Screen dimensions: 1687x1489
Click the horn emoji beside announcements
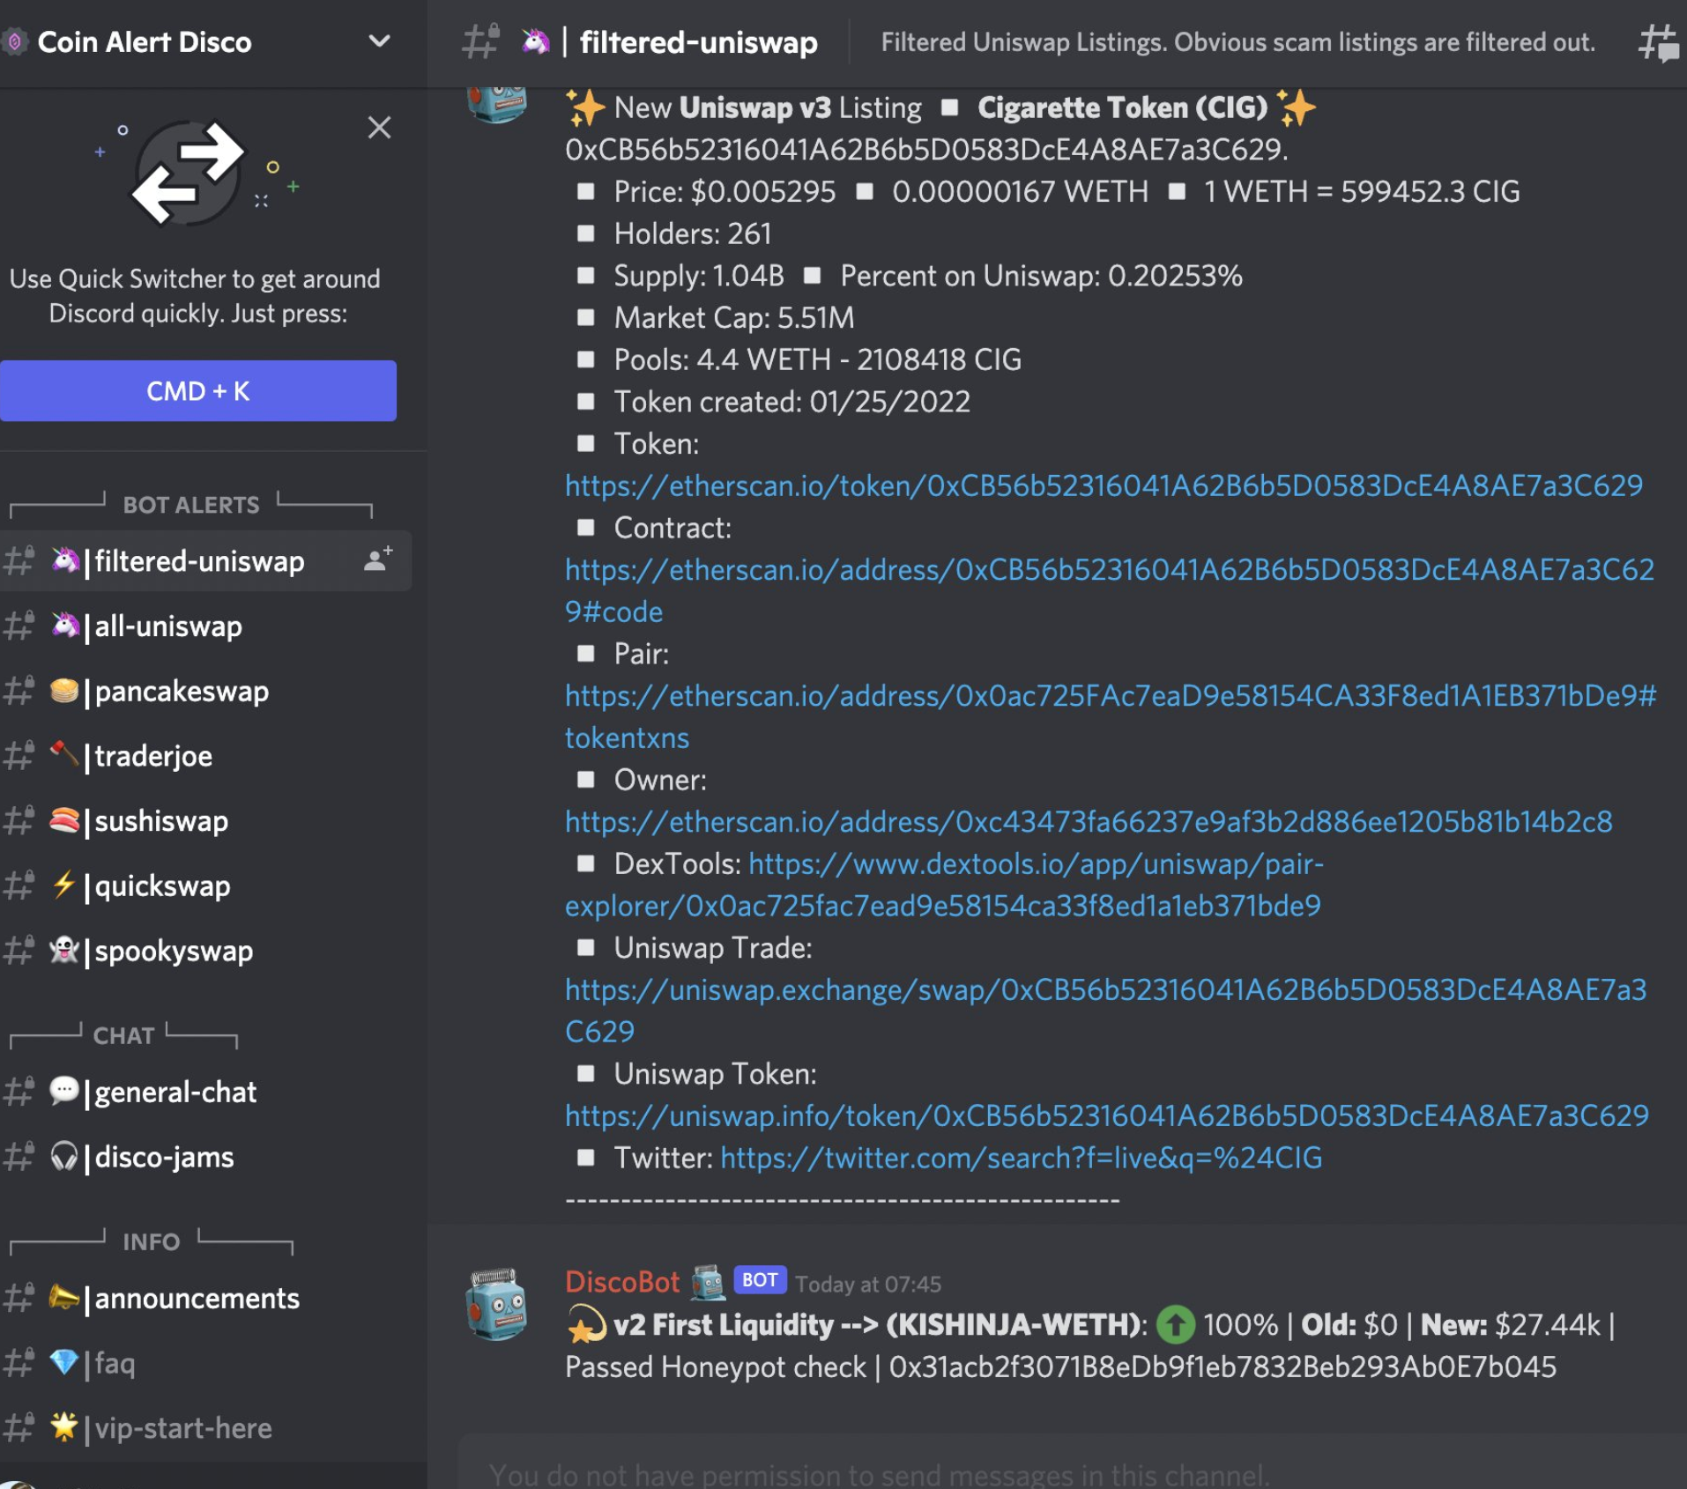pyautogui.click(x=64, y=1297)
